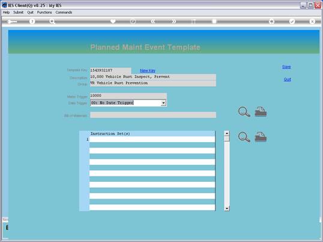Click the New Key link

[148, 70]
